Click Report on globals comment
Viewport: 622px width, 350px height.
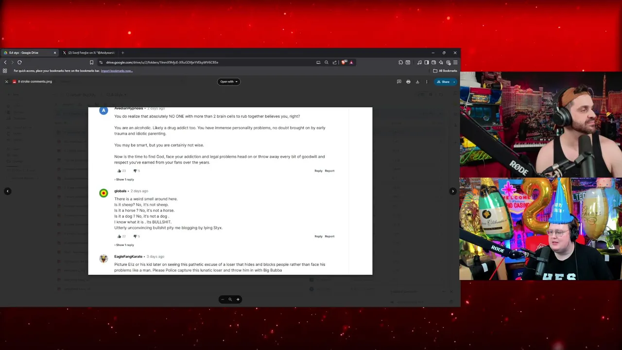coord(329,236)
